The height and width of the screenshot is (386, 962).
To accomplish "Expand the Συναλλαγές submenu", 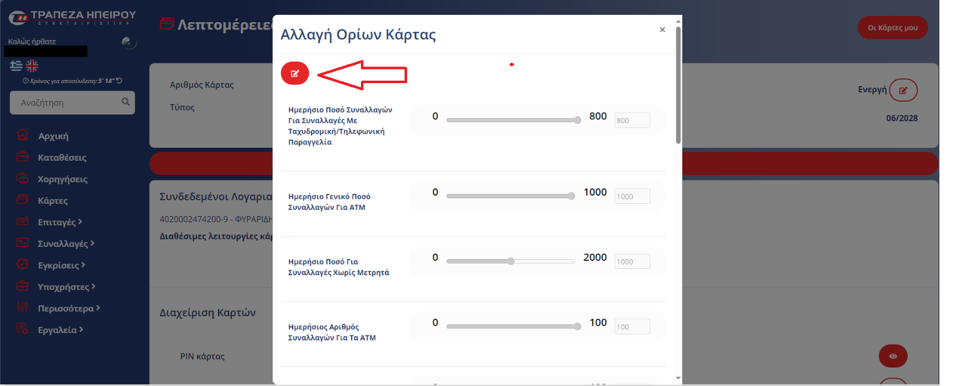I will (66, 243).
